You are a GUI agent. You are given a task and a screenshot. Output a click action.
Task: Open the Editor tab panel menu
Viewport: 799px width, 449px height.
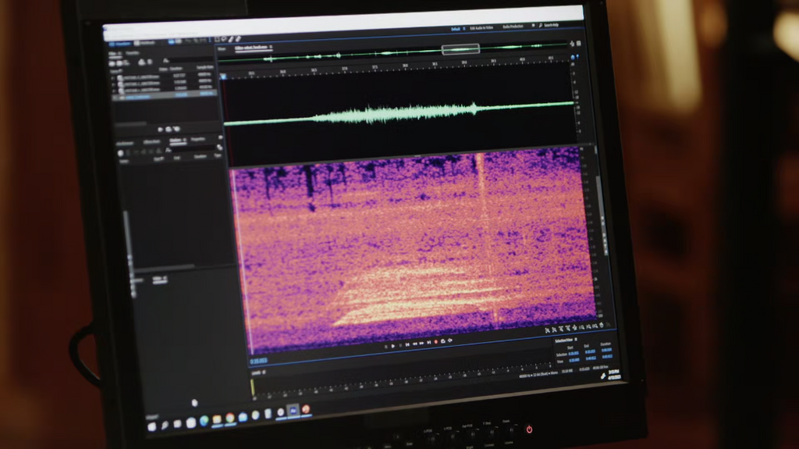(x=271, y=47)
